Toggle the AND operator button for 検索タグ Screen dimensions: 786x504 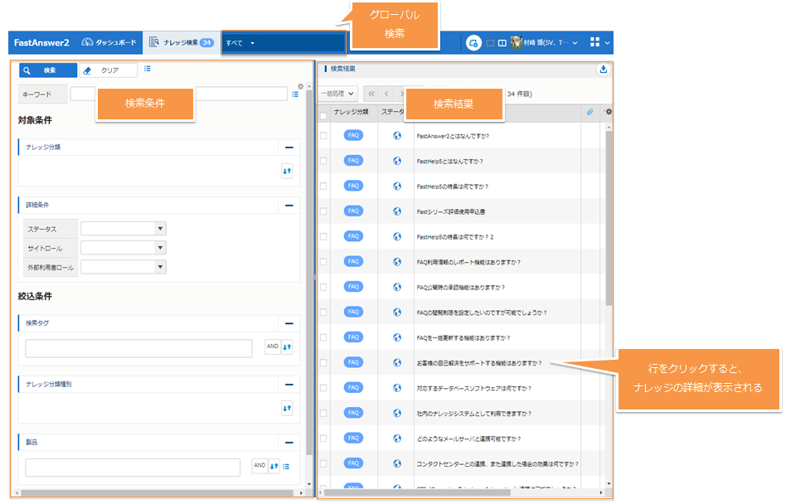point(271,347)
